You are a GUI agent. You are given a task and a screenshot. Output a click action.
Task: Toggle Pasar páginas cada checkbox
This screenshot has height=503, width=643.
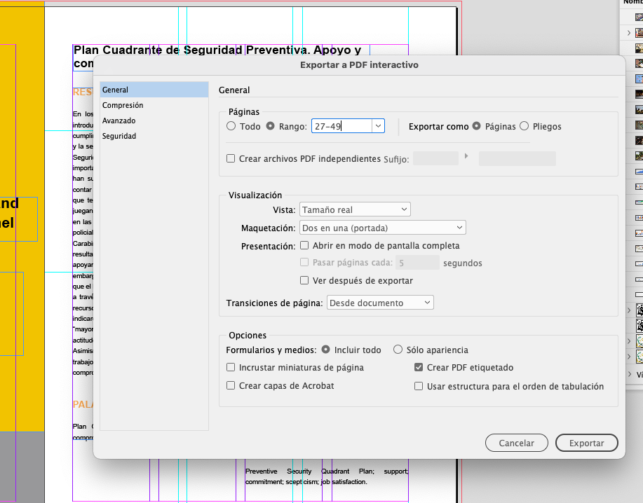(304, 262)
